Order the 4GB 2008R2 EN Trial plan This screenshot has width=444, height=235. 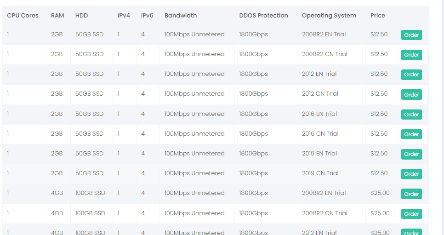pyautogui.click(x=411, y=194)
